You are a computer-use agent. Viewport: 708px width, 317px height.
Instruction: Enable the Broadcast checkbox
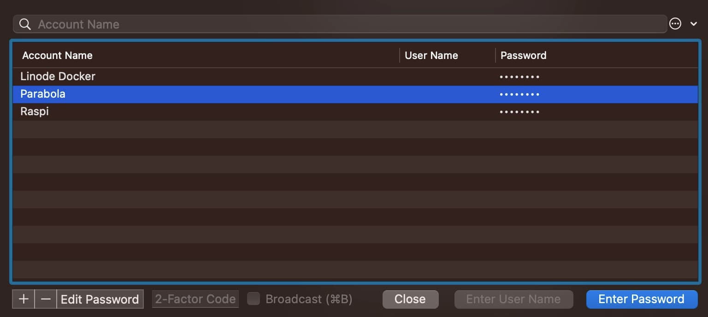(254, 299)
